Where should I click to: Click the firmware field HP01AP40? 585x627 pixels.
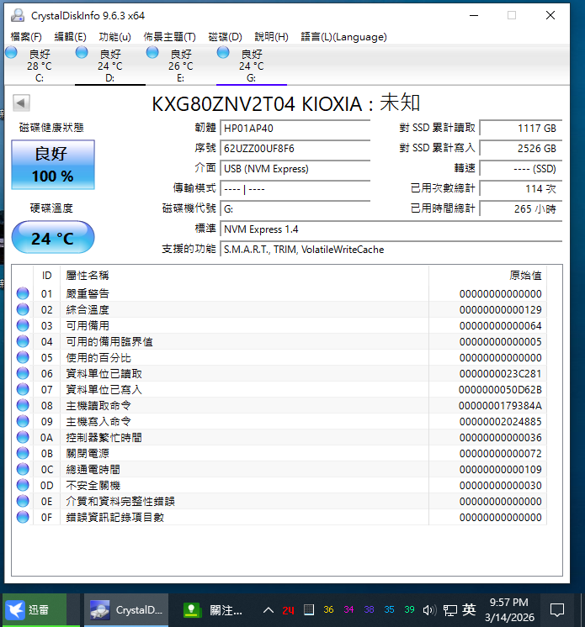pyautogui.click(x=295, y=128)
